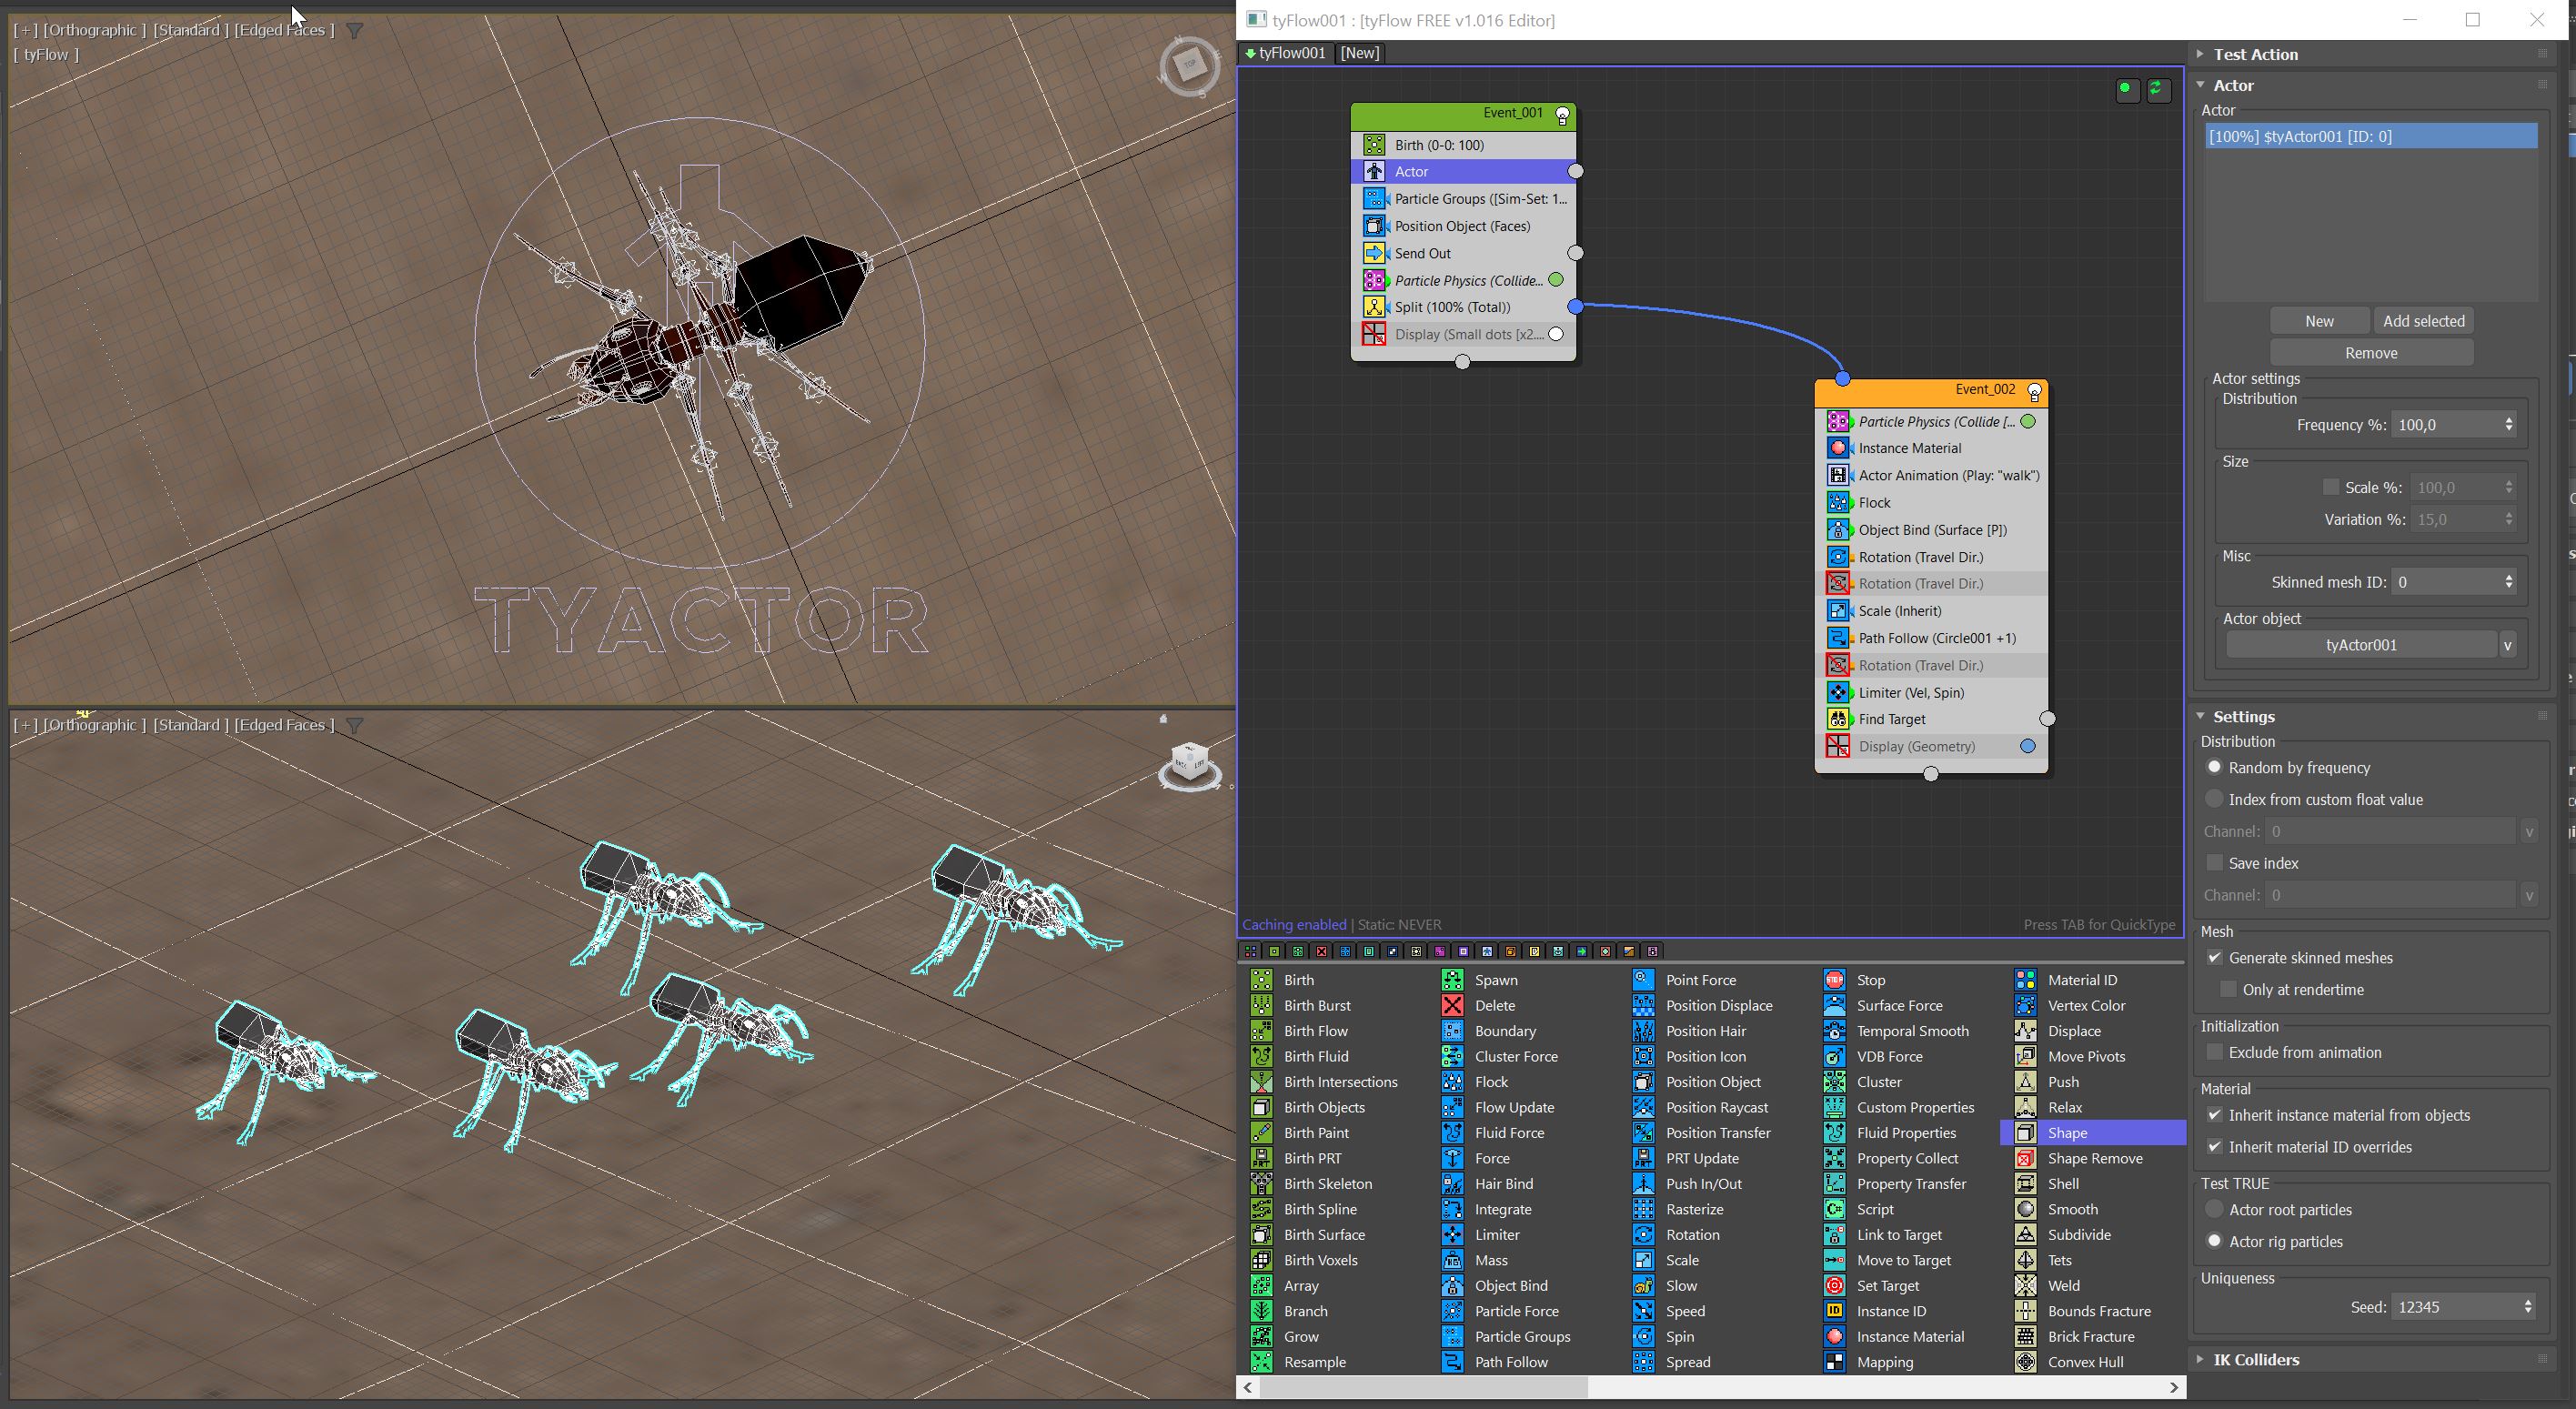Pick Point Force operator from depot
The width and height of the screenshot is (2576, 1409).
[x=1700, y=980]
